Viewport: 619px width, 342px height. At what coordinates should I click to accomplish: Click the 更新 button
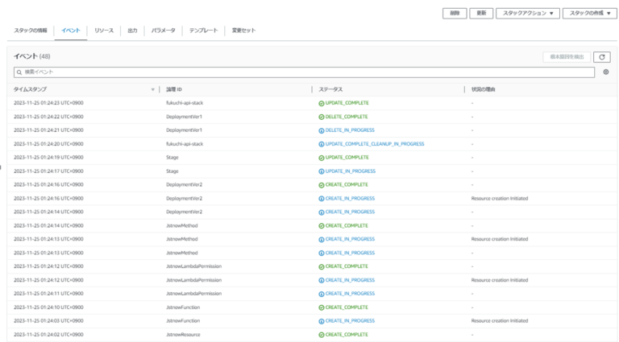tap(481, 13)
